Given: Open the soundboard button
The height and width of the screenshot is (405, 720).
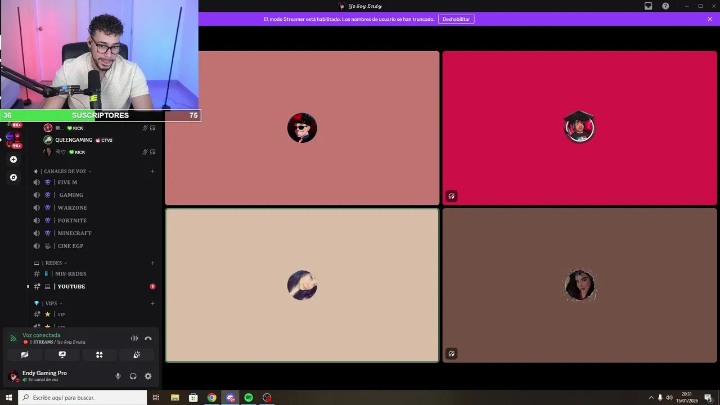Looking at the screenshot, I should coord(137,354).
